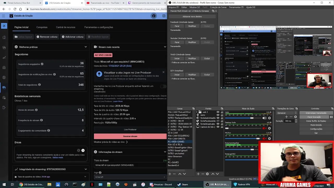Hide the Astro source
This screenshot has height=188, width=334.
(218, 115)
